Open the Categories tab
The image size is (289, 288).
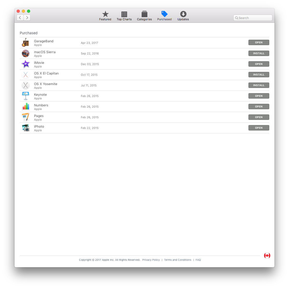(144, 16)
